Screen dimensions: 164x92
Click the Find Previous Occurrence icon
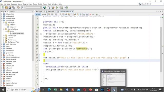click(x=63, y=15)
